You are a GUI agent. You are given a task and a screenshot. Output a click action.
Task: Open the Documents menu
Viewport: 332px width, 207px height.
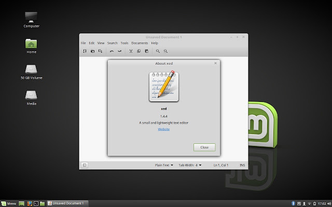(140, 43)
